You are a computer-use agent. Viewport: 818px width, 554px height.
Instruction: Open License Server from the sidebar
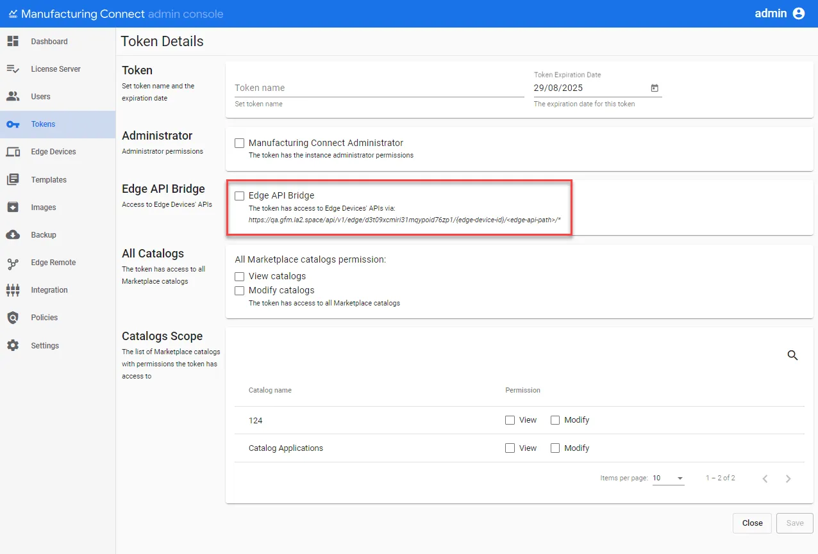[x=58, y=69]
